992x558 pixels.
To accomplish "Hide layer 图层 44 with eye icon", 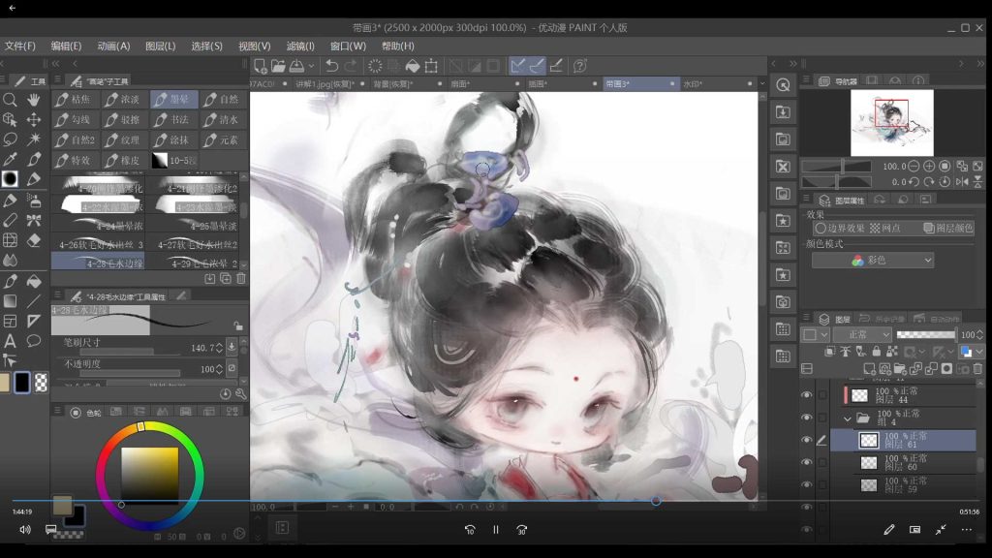I will click(806, 395).
